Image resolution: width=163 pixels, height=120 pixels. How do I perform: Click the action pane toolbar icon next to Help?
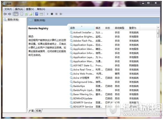pos(41,14)
